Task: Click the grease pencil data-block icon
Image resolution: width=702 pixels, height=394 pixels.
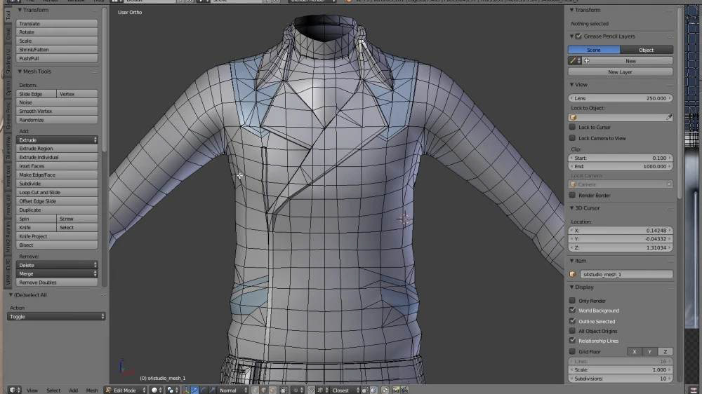Action: [573, 61]
